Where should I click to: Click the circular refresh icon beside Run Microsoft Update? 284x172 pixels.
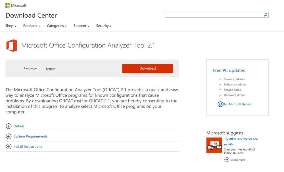pos(220,104)
